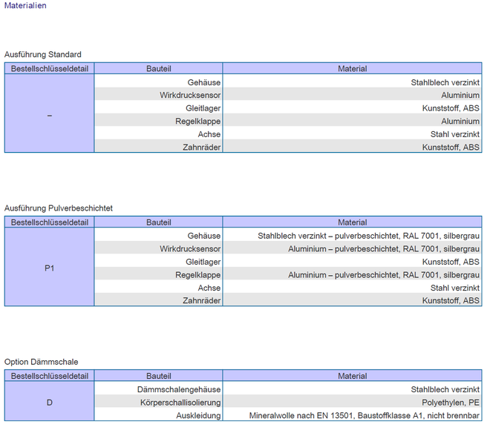490x433 pixels.
Task: Click Bauteil column header in Standard table
Action: point(158,68)
